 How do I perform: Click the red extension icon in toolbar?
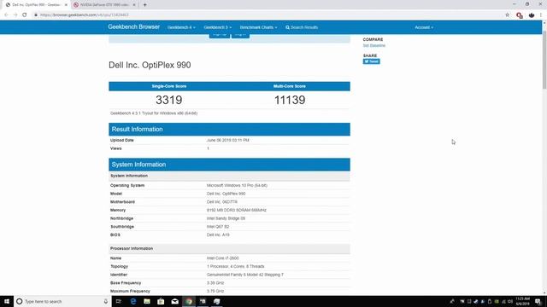[x=520, y=15]
